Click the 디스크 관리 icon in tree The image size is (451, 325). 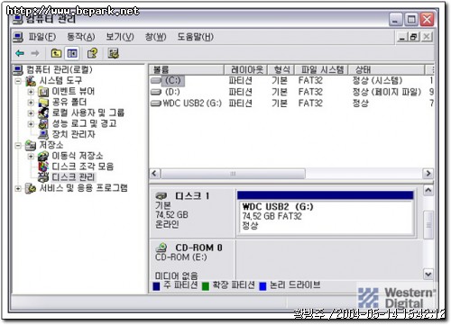pyautogui.click(x=43, y=177)
